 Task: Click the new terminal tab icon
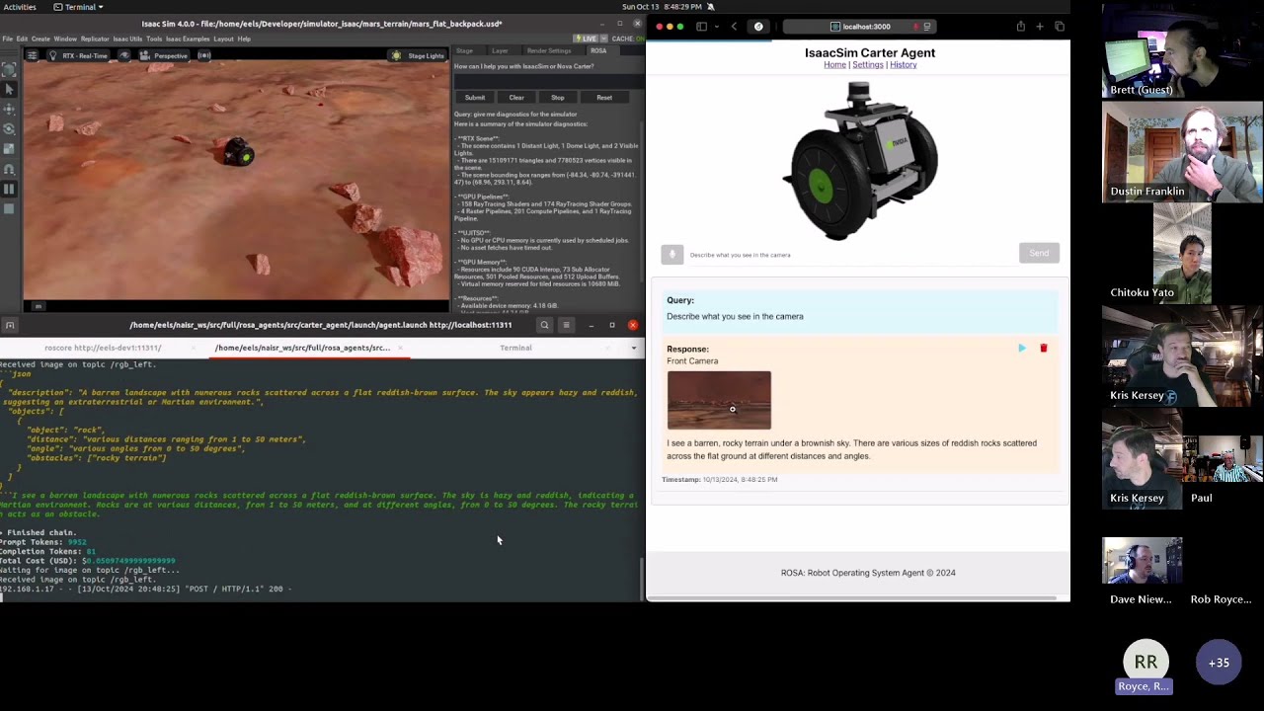(x=10, y=325)
